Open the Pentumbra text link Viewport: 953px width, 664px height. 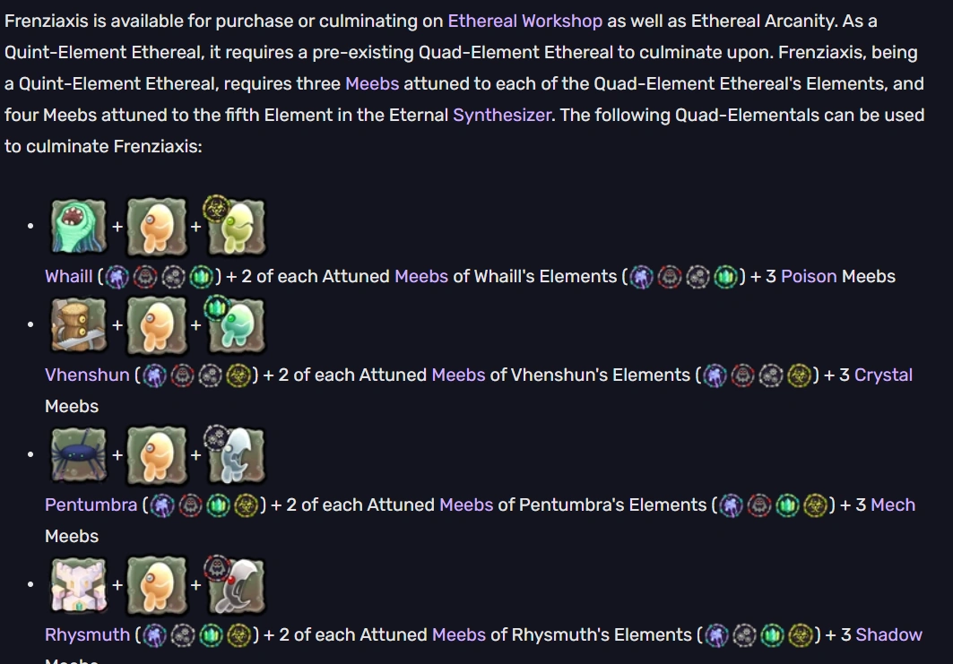tap(91, 505)
